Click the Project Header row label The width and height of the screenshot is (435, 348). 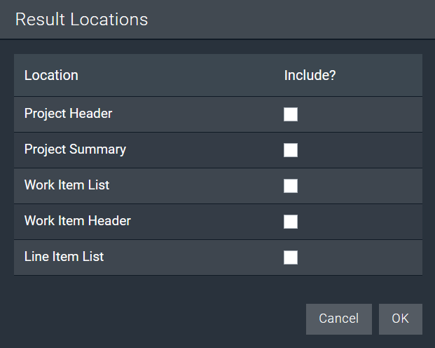click(68, 114)
